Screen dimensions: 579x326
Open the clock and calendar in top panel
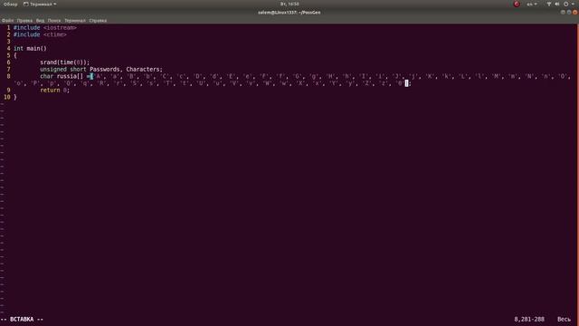coord(289,4)
